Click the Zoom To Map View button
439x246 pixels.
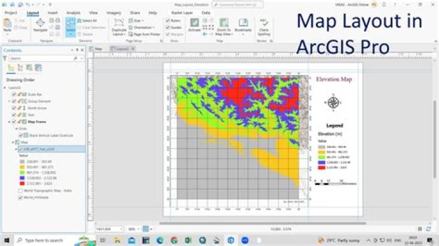pyautogui.click(x=224, y=27)
